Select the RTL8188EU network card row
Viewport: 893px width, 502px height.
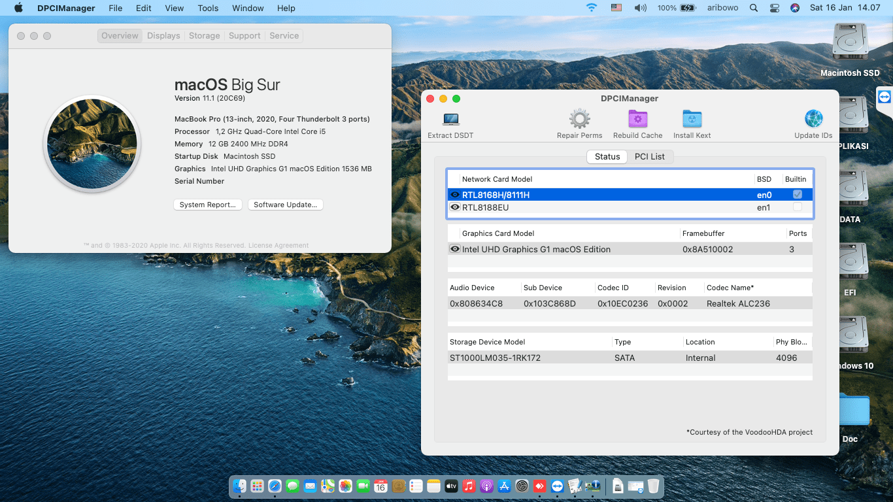pos(630,207)
